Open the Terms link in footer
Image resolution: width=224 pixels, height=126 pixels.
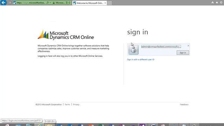point(67,104)
